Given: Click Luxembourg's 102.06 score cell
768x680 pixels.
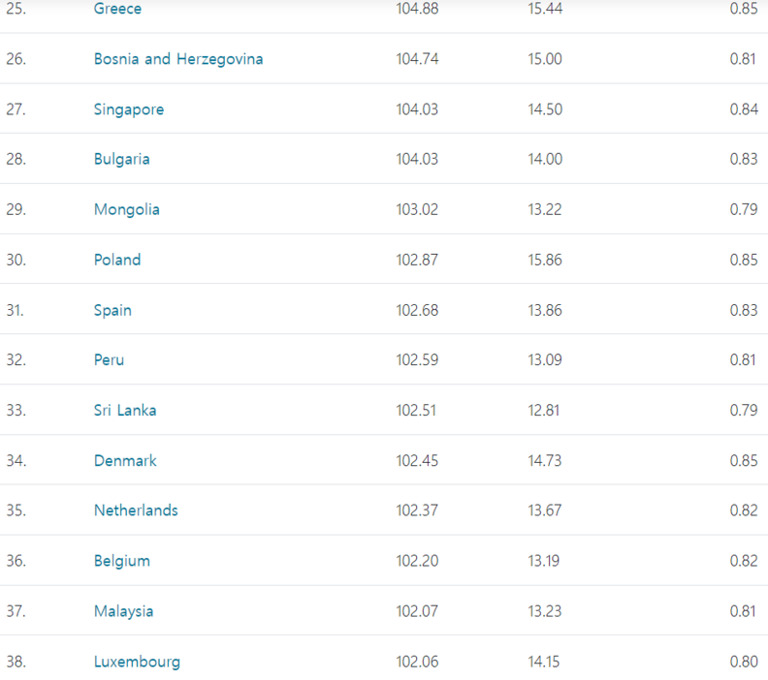Looking at the screenshot, I should (417, 662).
